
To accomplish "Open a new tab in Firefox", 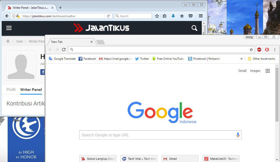I will (60, 8).
